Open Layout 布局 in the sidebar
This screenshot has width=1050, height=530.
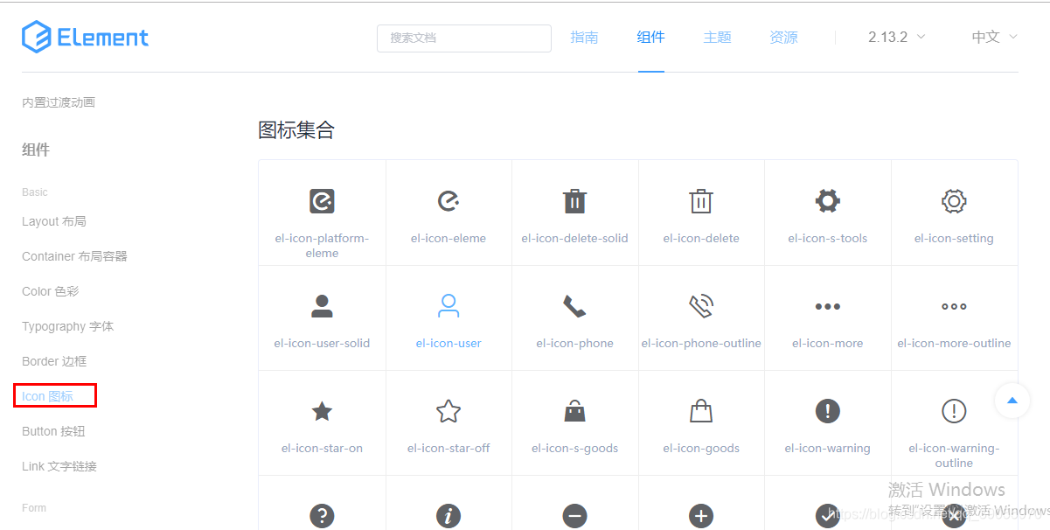(x=54, y=221)
